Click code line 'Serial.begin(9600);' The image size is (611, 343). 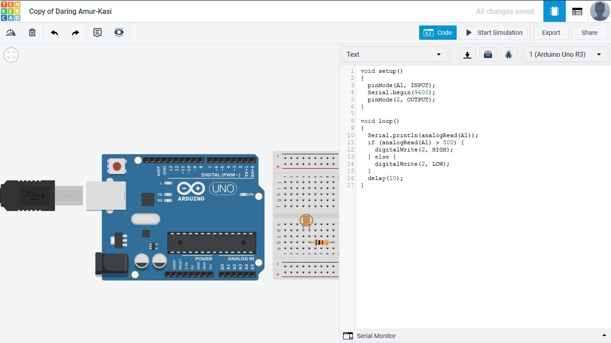click(401, 92)
